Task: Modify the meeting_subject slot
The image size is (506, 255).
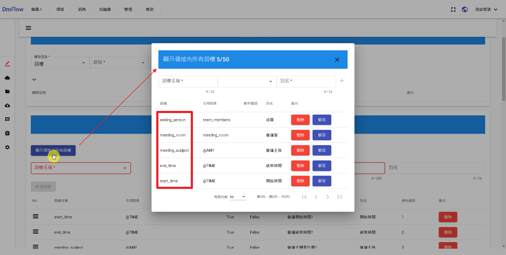Action: 322,150
